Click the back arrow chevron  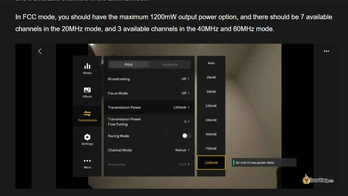point(40,51)
